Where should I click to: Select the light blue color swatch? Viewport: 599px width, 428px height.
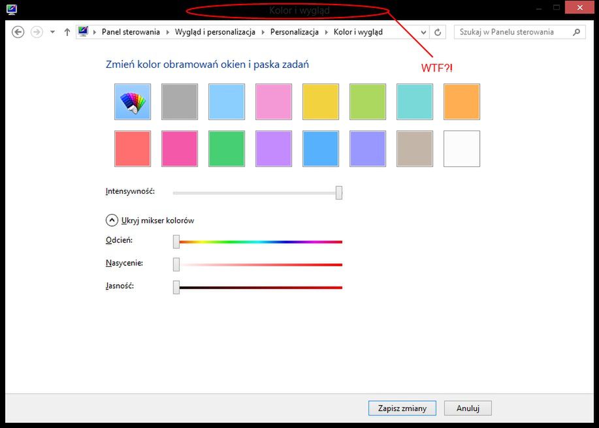pyautogui.click(x=227, y=102)
